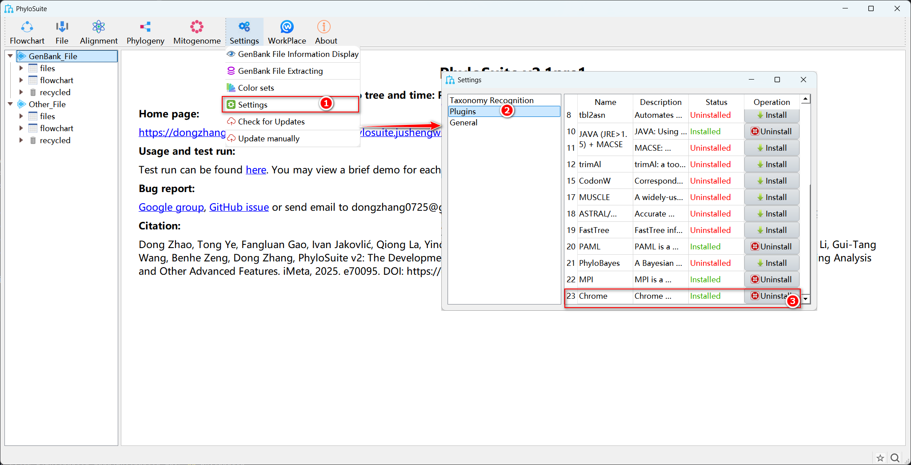Install the ASTRAL plugin
This screenshot has width=911, height=465.
(x=771, y=214)
